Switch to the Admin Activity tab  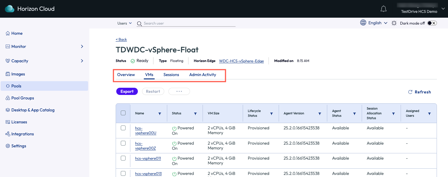pyautogui.click(x=203, y=75)
